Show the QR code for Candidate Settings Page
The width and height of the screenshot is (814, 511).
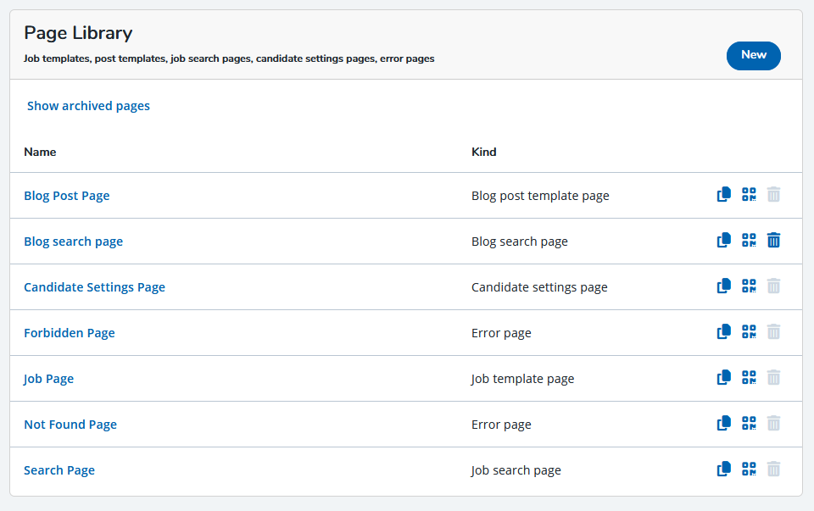749,286
